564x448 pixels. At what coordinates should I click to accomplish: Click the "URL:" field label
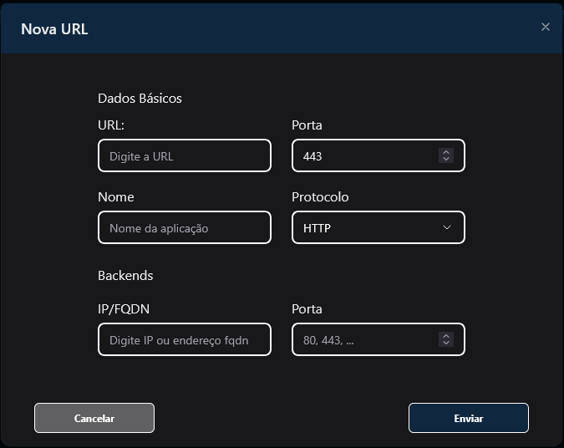coord(111,125)
